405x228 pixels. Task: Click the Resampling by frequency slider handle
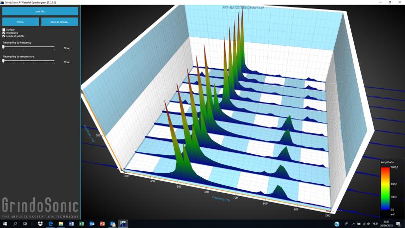[x=3, y=47]
